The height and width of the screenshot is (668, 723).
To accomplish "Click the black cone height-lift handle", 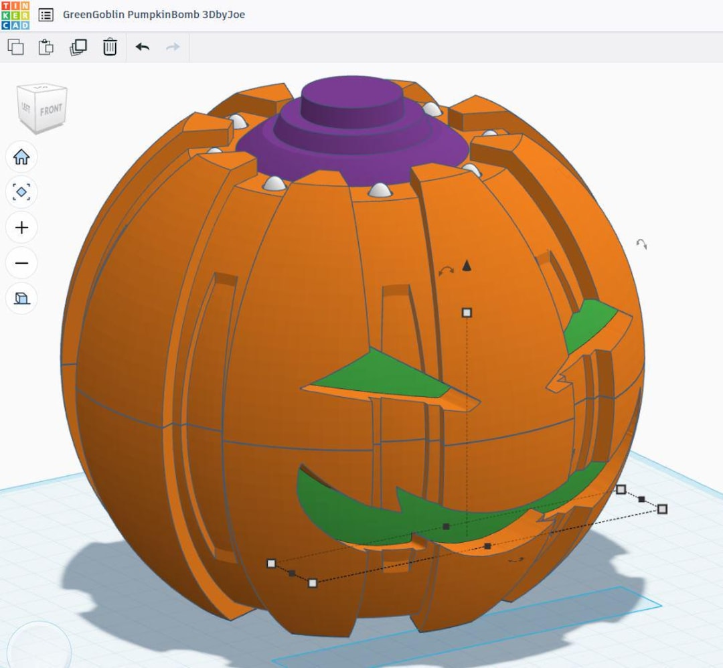I will click(x=467, y=266).
